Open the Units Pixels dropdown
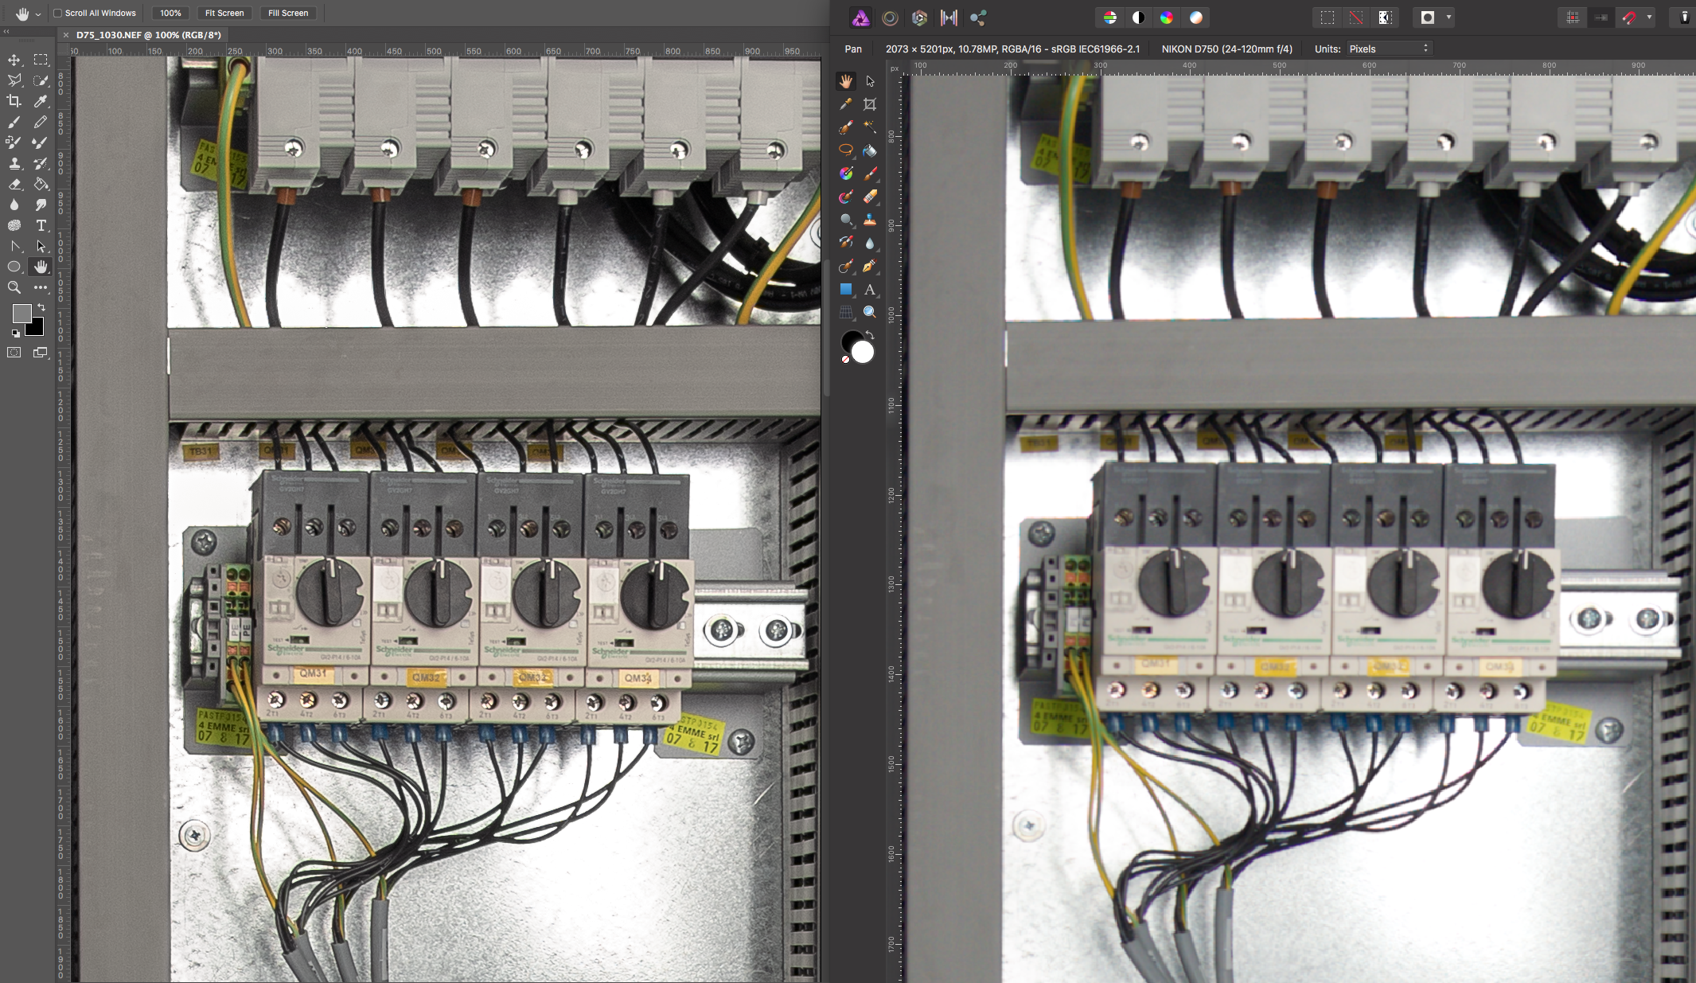Image resolution: width=1696 pixels, height=983 pixels. 1389,49
